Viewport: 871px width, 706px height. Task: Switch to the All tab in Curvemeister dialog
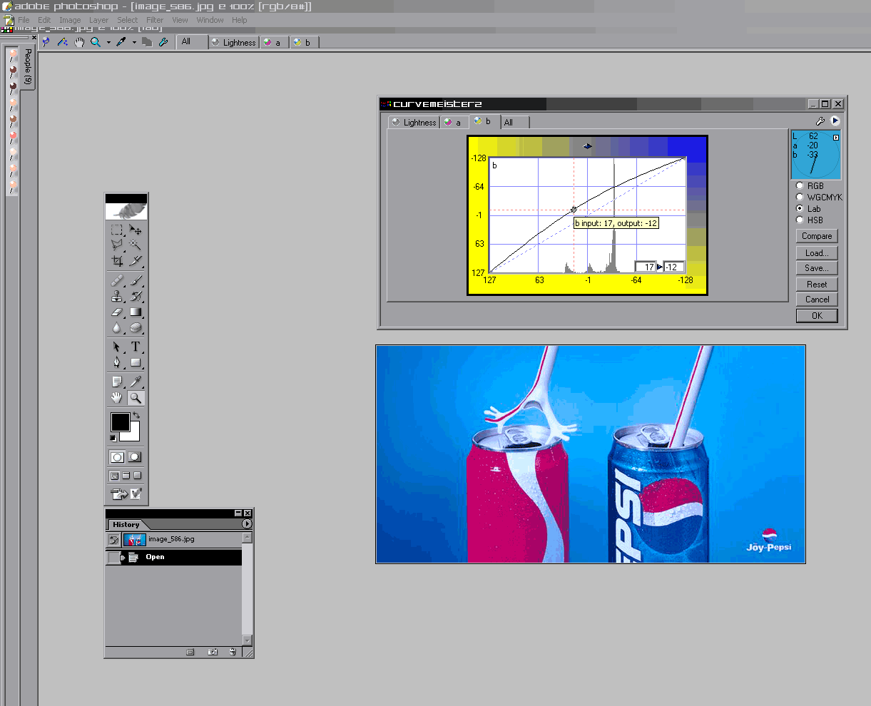point(514,122)
